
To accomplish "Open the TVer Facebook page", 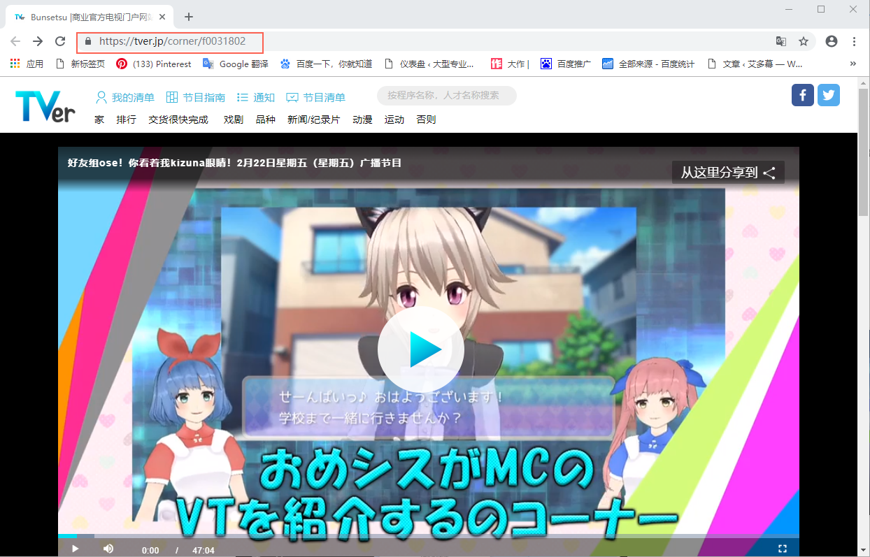I will tap(803, 95).
